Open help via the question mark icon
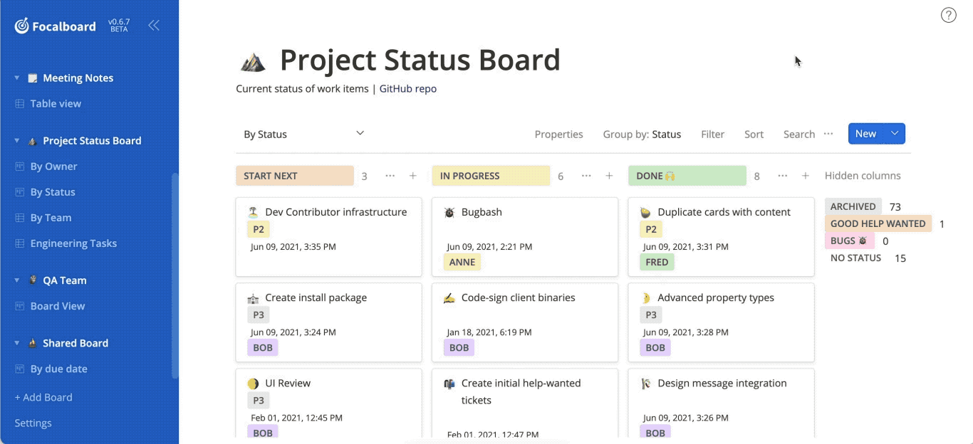The image size is (973, 444). [x=948, y=14]
